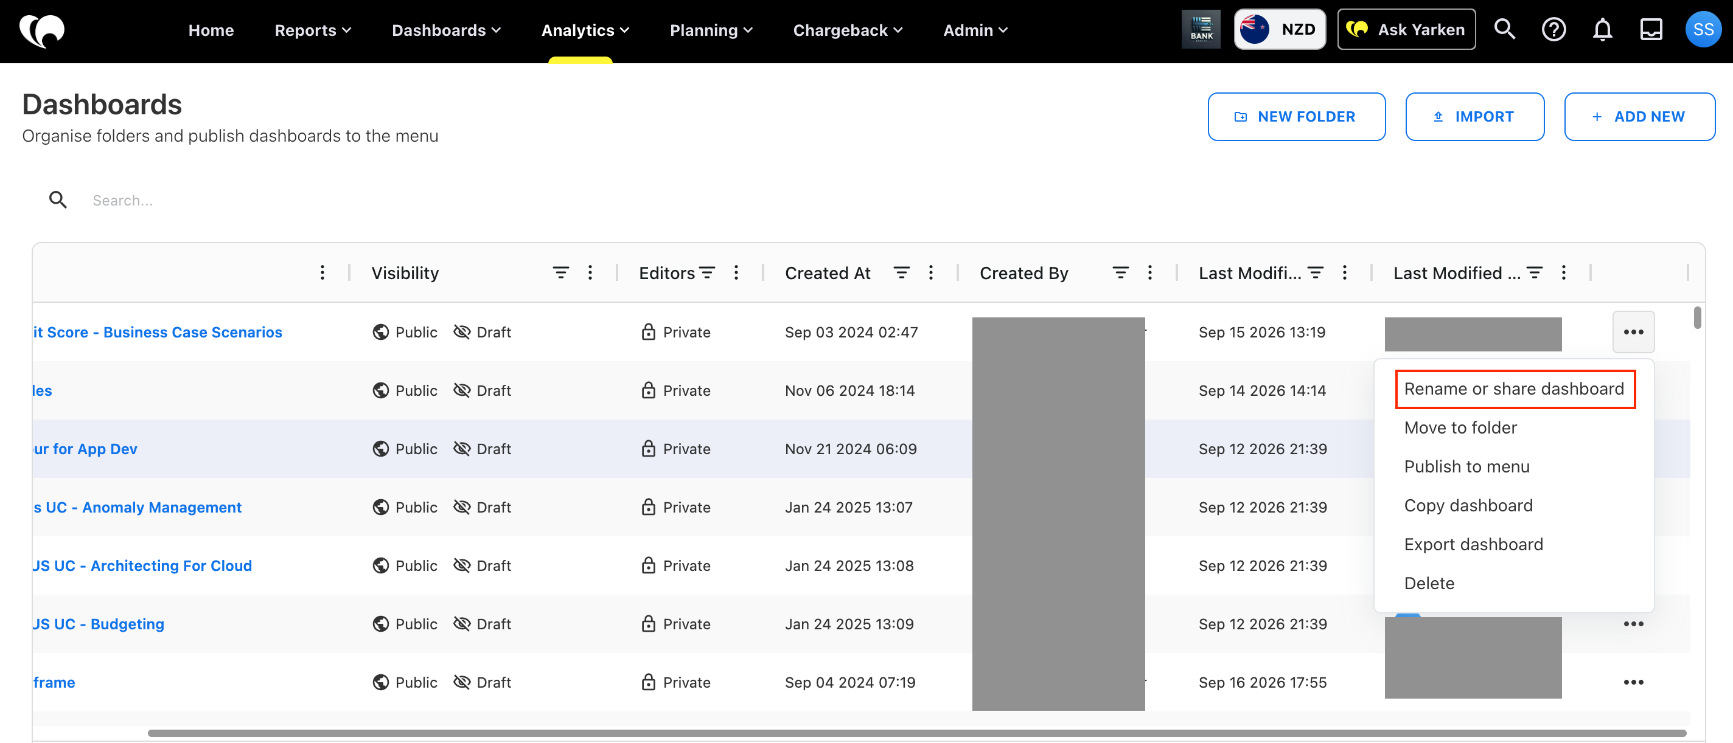This screenshot has height=743, width=1733.
Task: Click Draft eye icon in Anomaly Management row
Action: click(x=461, y=506)
